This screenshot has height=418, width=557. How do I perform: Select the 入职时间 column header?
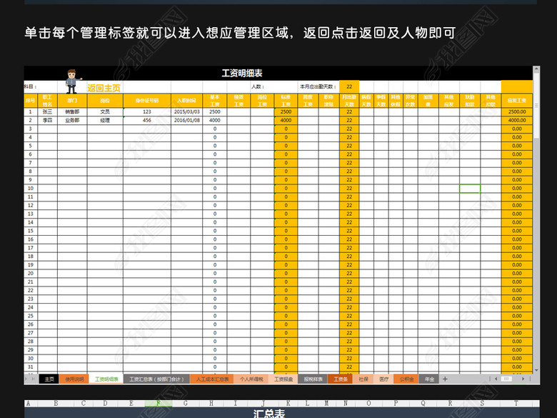click(x=187, y=101)
